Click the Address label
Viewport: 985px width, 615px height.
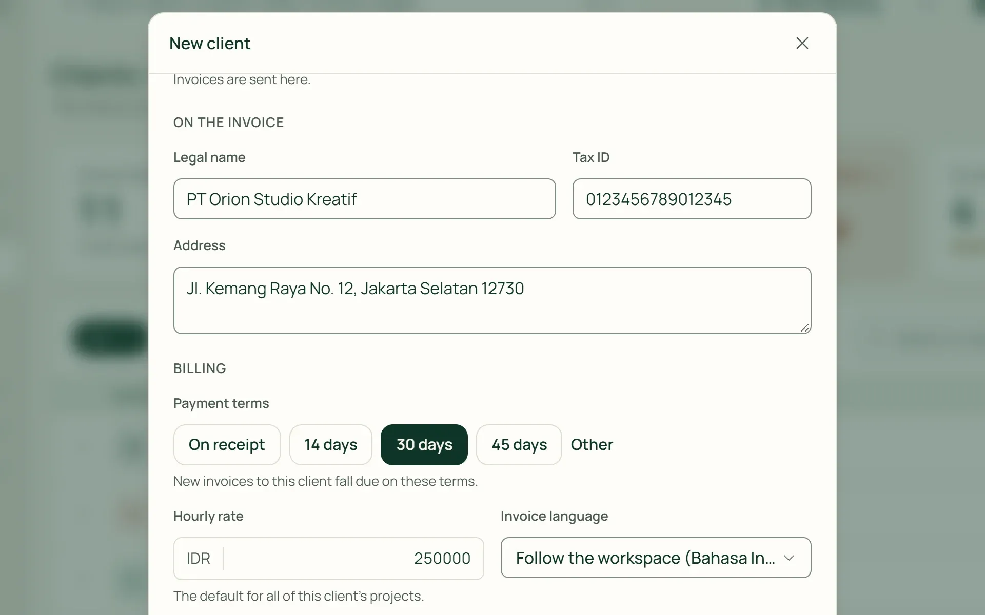pyautogui.click(x=200, y=245)
